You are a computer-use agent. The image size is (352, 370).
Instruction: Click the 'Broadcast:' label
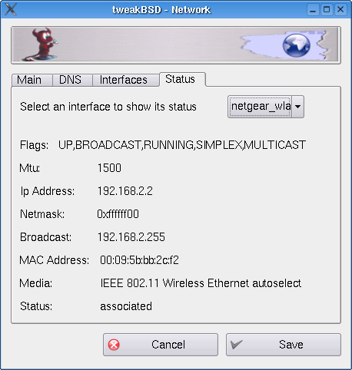tap(45, 237)
